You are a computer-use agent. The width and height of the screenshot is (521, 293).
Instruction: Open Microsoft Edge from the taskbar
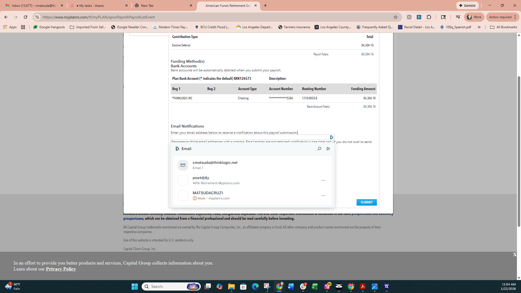(x=255, y=286)
